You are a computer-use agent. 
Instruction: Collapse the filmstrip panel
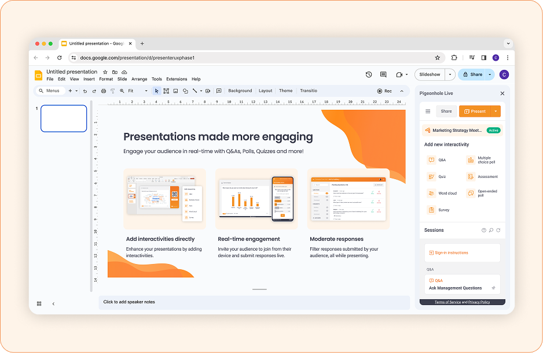[53, 303]
